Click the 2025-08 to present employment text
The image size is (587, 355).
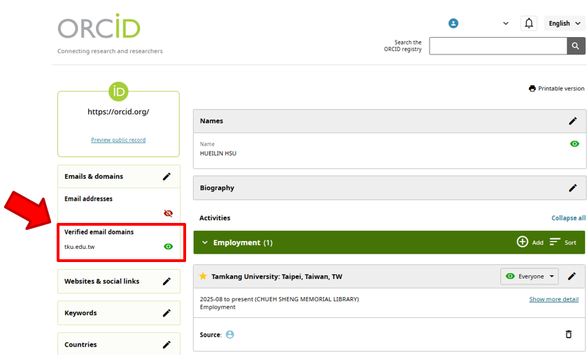(279, 299)
